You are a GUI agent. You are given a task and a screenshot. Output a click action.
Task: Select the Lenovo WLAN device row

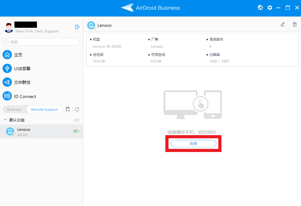(41, 131)
